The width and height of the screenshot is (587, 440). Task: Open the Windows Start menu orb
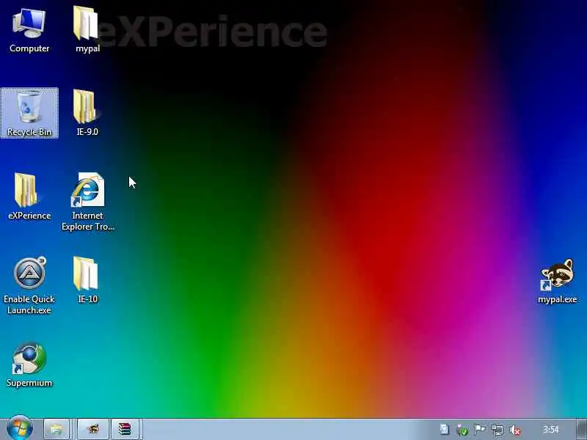[20, 428]
